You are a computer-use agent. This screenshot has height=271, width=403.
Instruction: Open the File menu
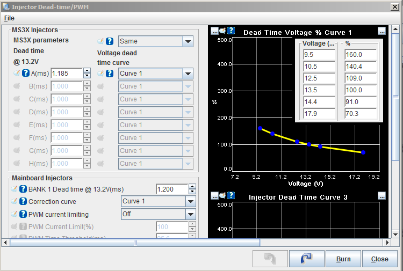pyautogui.click(x=9, y=18)
